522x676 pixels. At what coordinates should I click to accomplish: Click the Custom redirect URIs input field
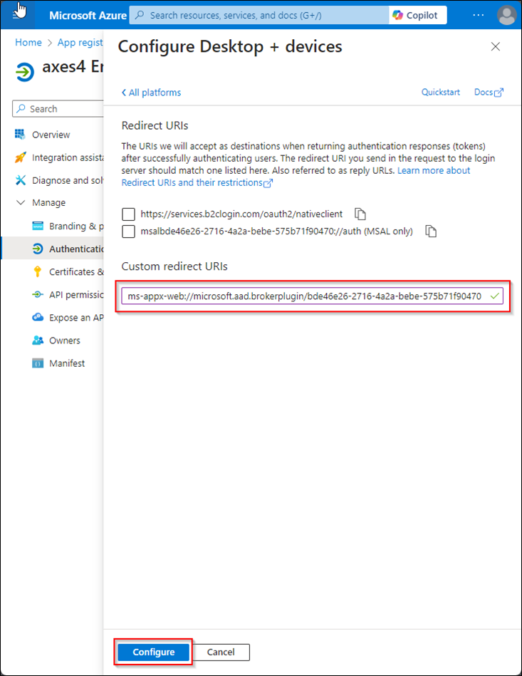313,296
